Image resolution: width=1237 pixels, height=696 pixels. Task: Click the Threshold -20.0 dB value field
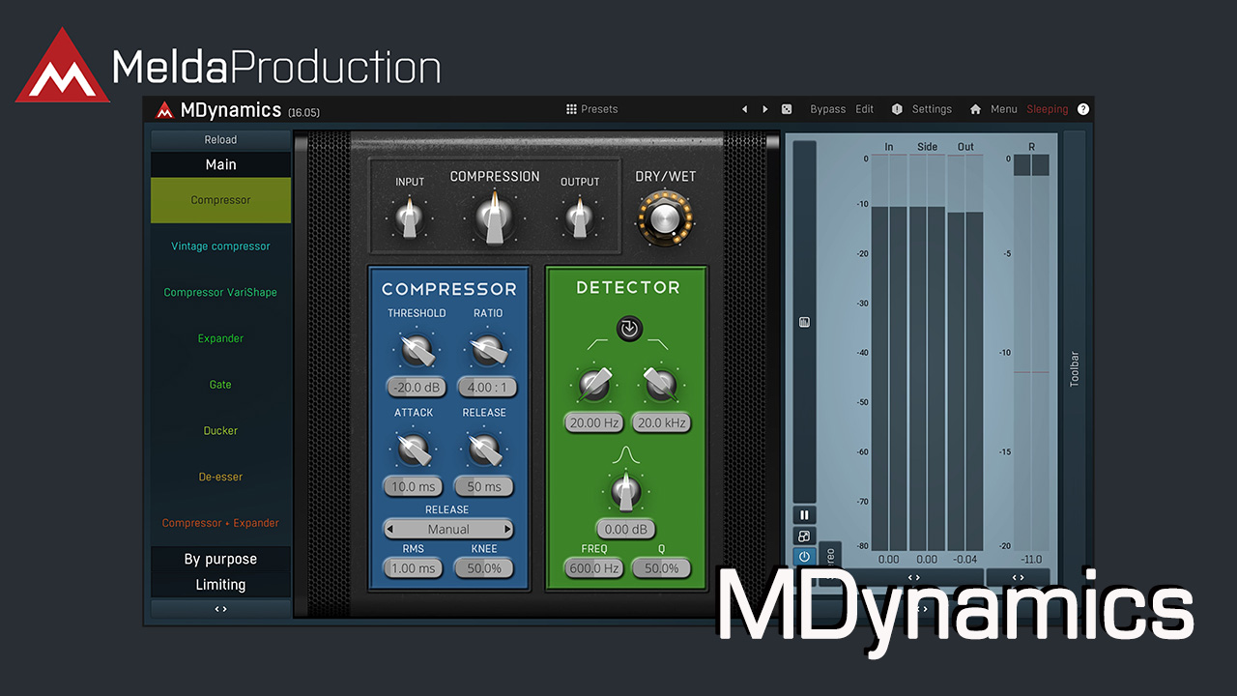coord(417,388)
